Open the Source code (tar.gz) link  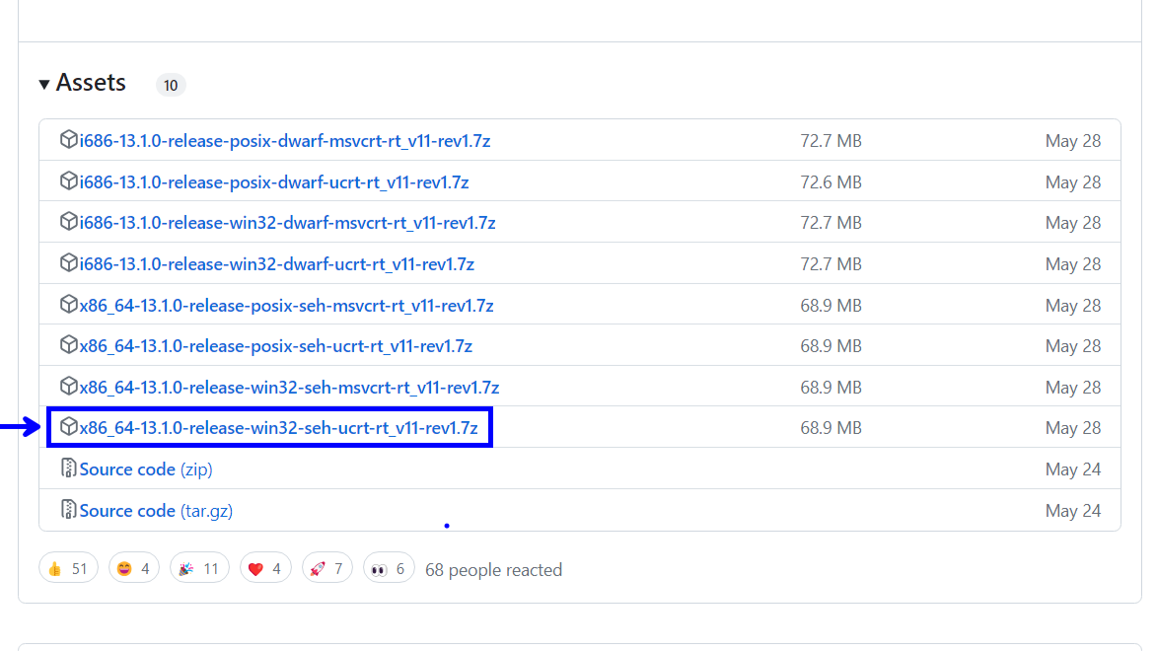point(157,511)
